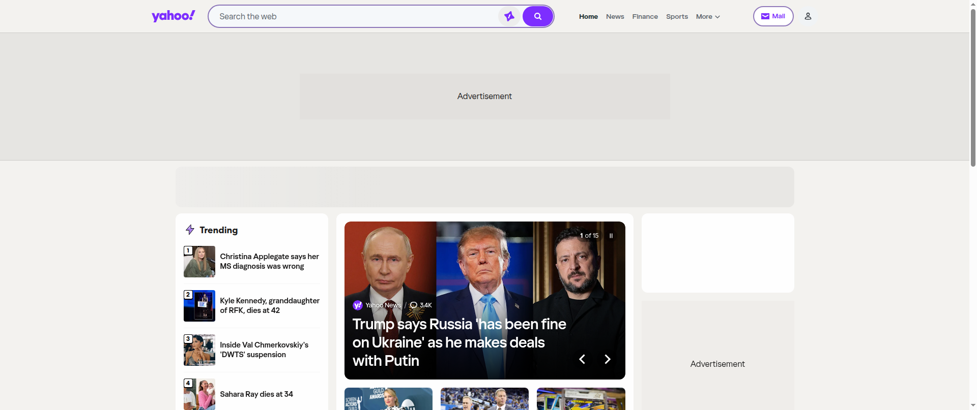This screenshot has width=977, height=410.
Task: Go to News section
Action: click(615, 16)
